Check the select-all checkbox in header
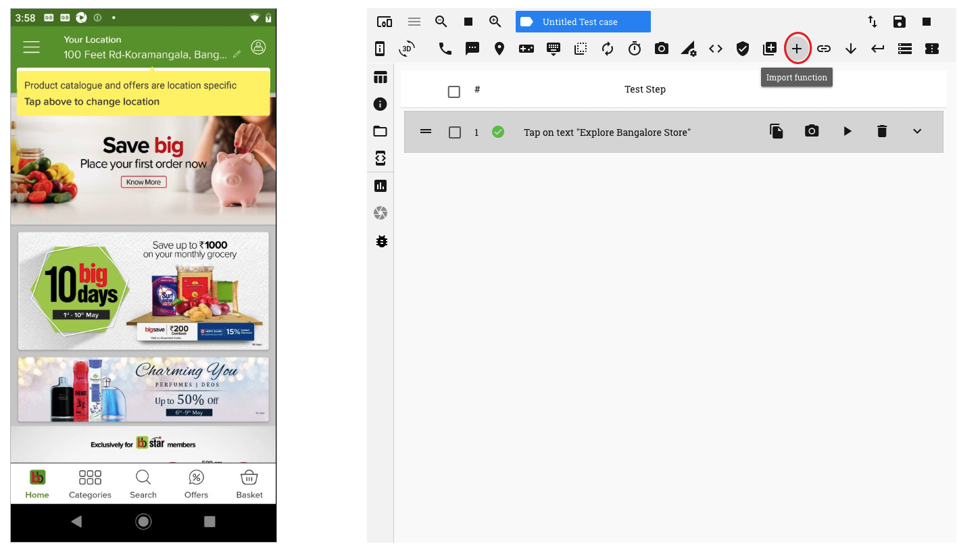The height and width of the screenshot is (546, 957). pyautogui.click(x=454, y=91)
